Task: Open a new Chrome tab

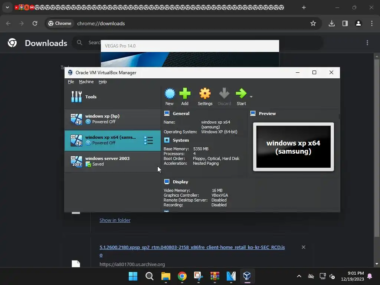Action: (x=304, y=7)
